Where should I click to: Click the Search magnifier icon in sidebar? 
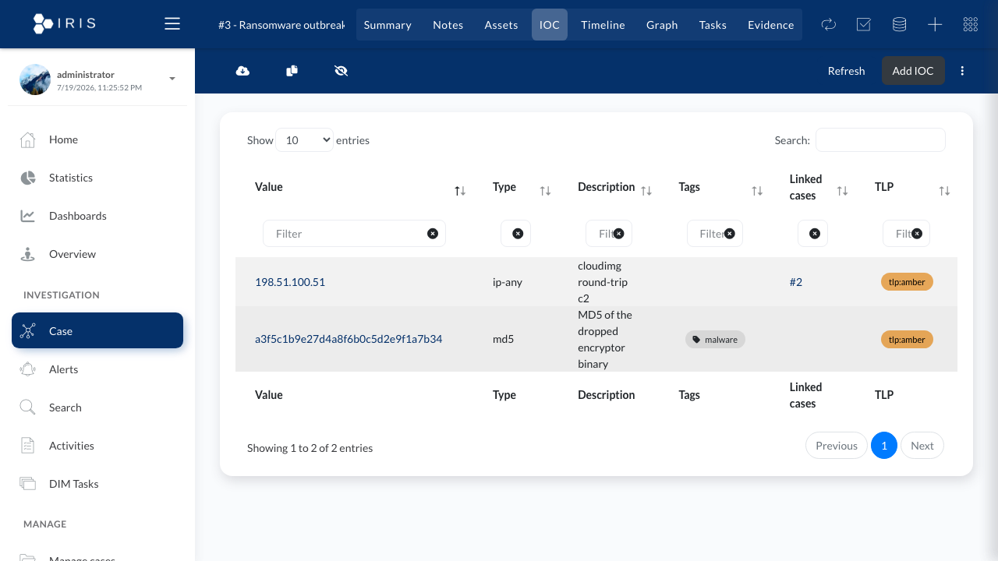[x=27, y=408]
